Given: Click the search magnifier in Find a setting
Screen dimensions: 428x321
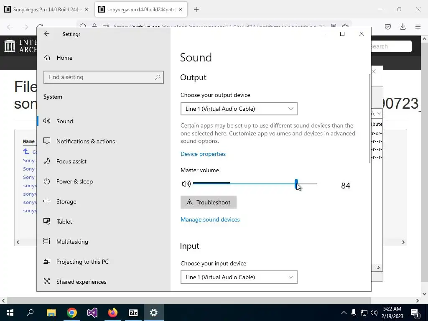Looking at the screenshot, I should (x=158, y=77).
